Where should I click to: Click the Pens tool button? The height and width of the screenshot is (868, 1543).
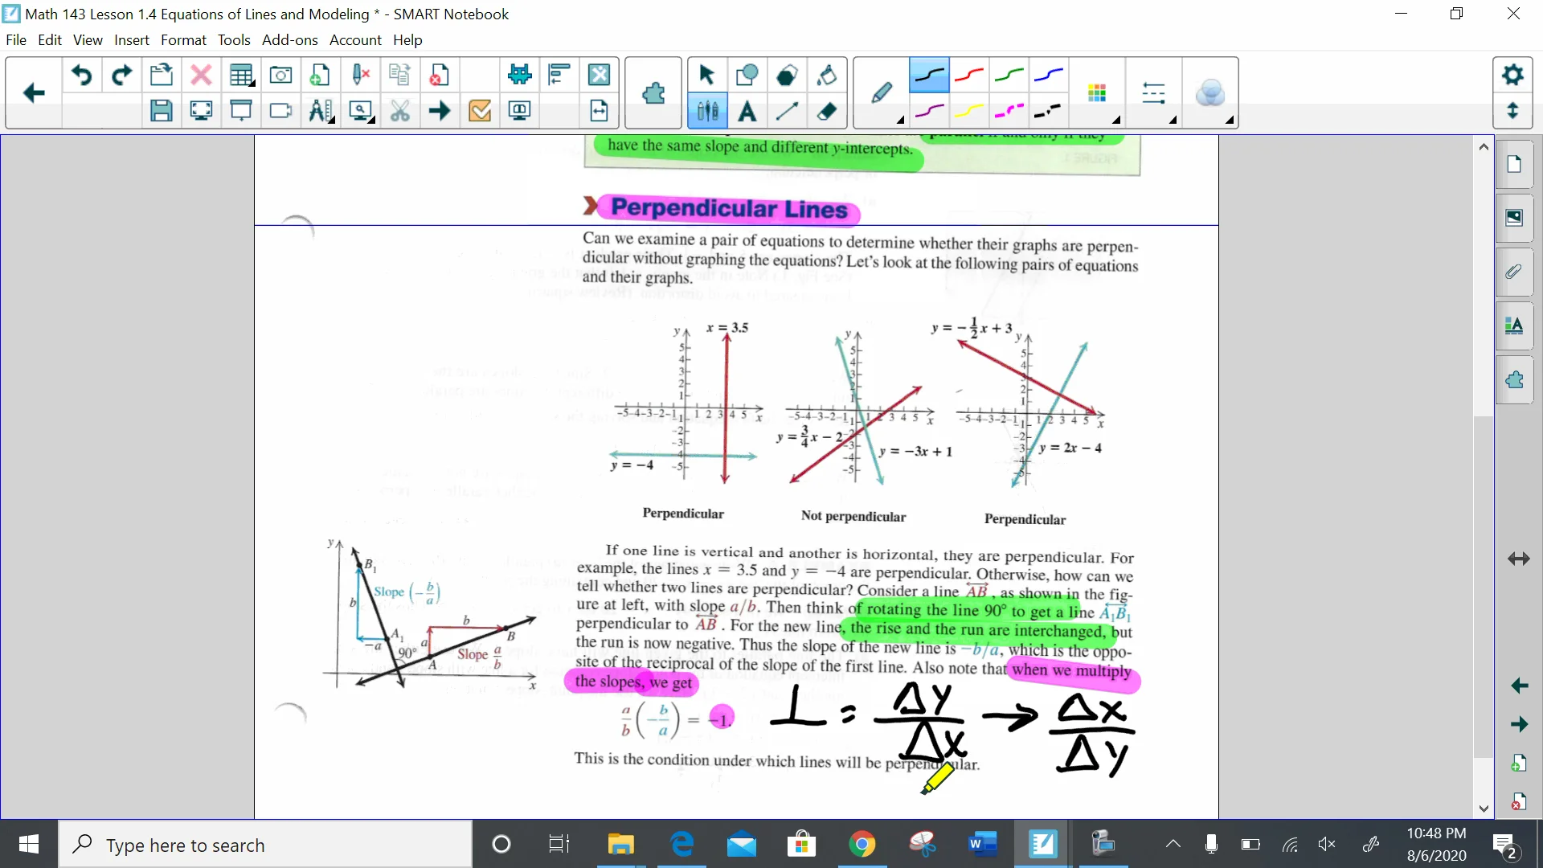[x=707, y=111]
